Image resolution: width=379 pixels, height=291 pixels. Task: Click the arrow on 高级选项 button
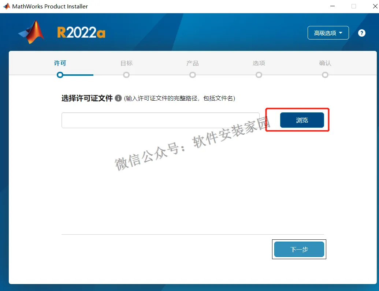point(341,33)
